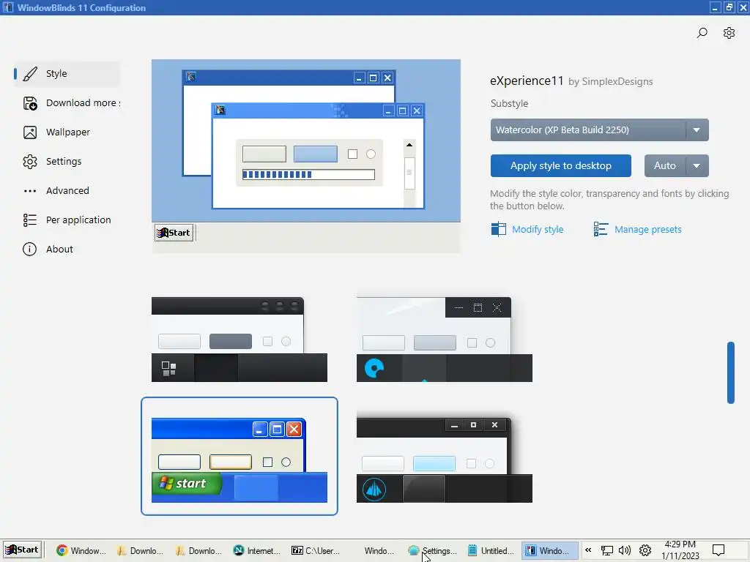The image size is (750, 562).
Task: Click the large eXperience11 preview image
Action: point(306,156)
